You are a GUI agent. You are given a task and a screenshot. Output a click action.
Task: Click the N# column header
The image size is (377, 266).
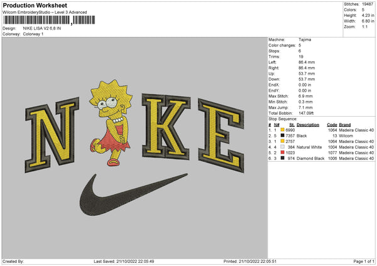(x=276, y=125)
